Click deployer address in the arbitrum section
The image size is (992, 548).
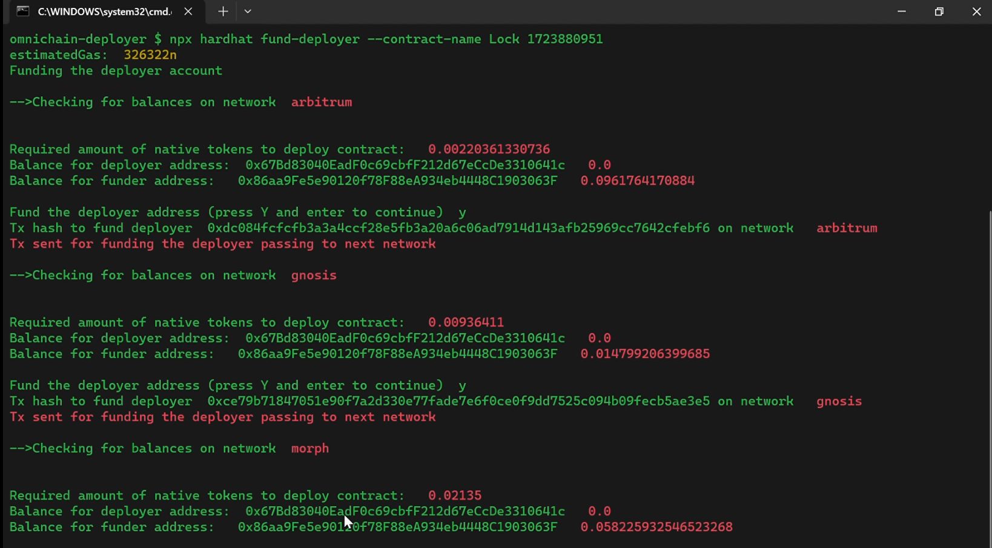(405, 165)
